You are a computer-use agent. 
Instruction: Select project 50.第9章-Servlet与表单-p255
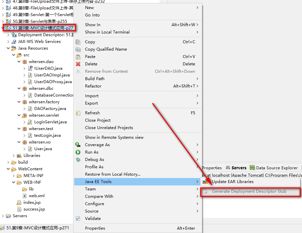[40, 21]
